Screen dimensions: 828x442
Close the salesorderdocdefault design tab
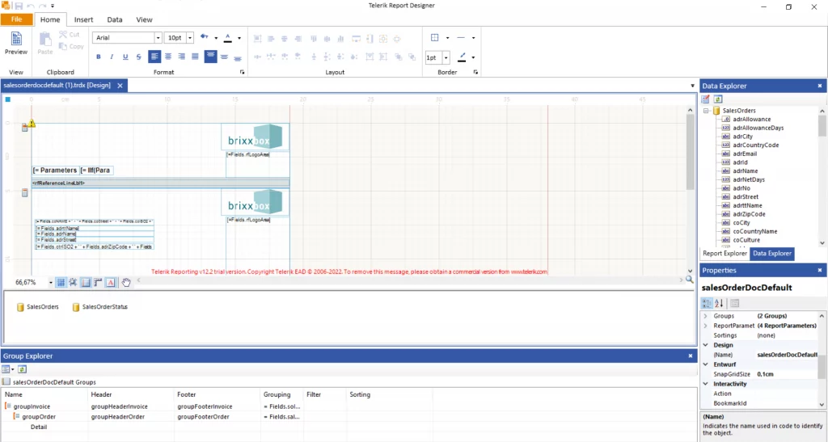tap(120, 86)
